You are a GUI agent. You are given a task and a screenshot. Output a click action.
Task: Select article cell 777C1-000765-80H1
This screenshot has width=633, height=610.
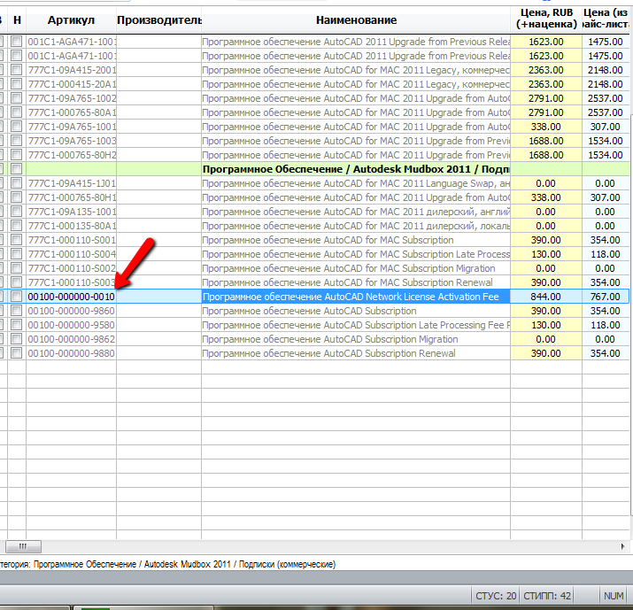(72, 197)
